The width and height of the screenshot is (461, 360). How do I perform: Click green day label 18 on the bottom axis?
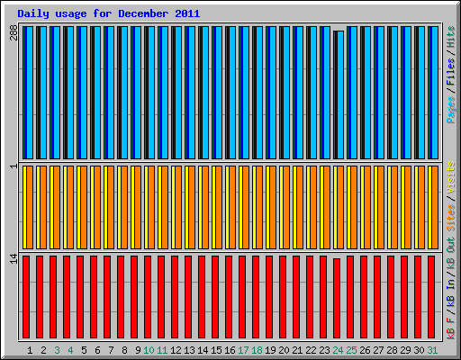pos(257,350)
